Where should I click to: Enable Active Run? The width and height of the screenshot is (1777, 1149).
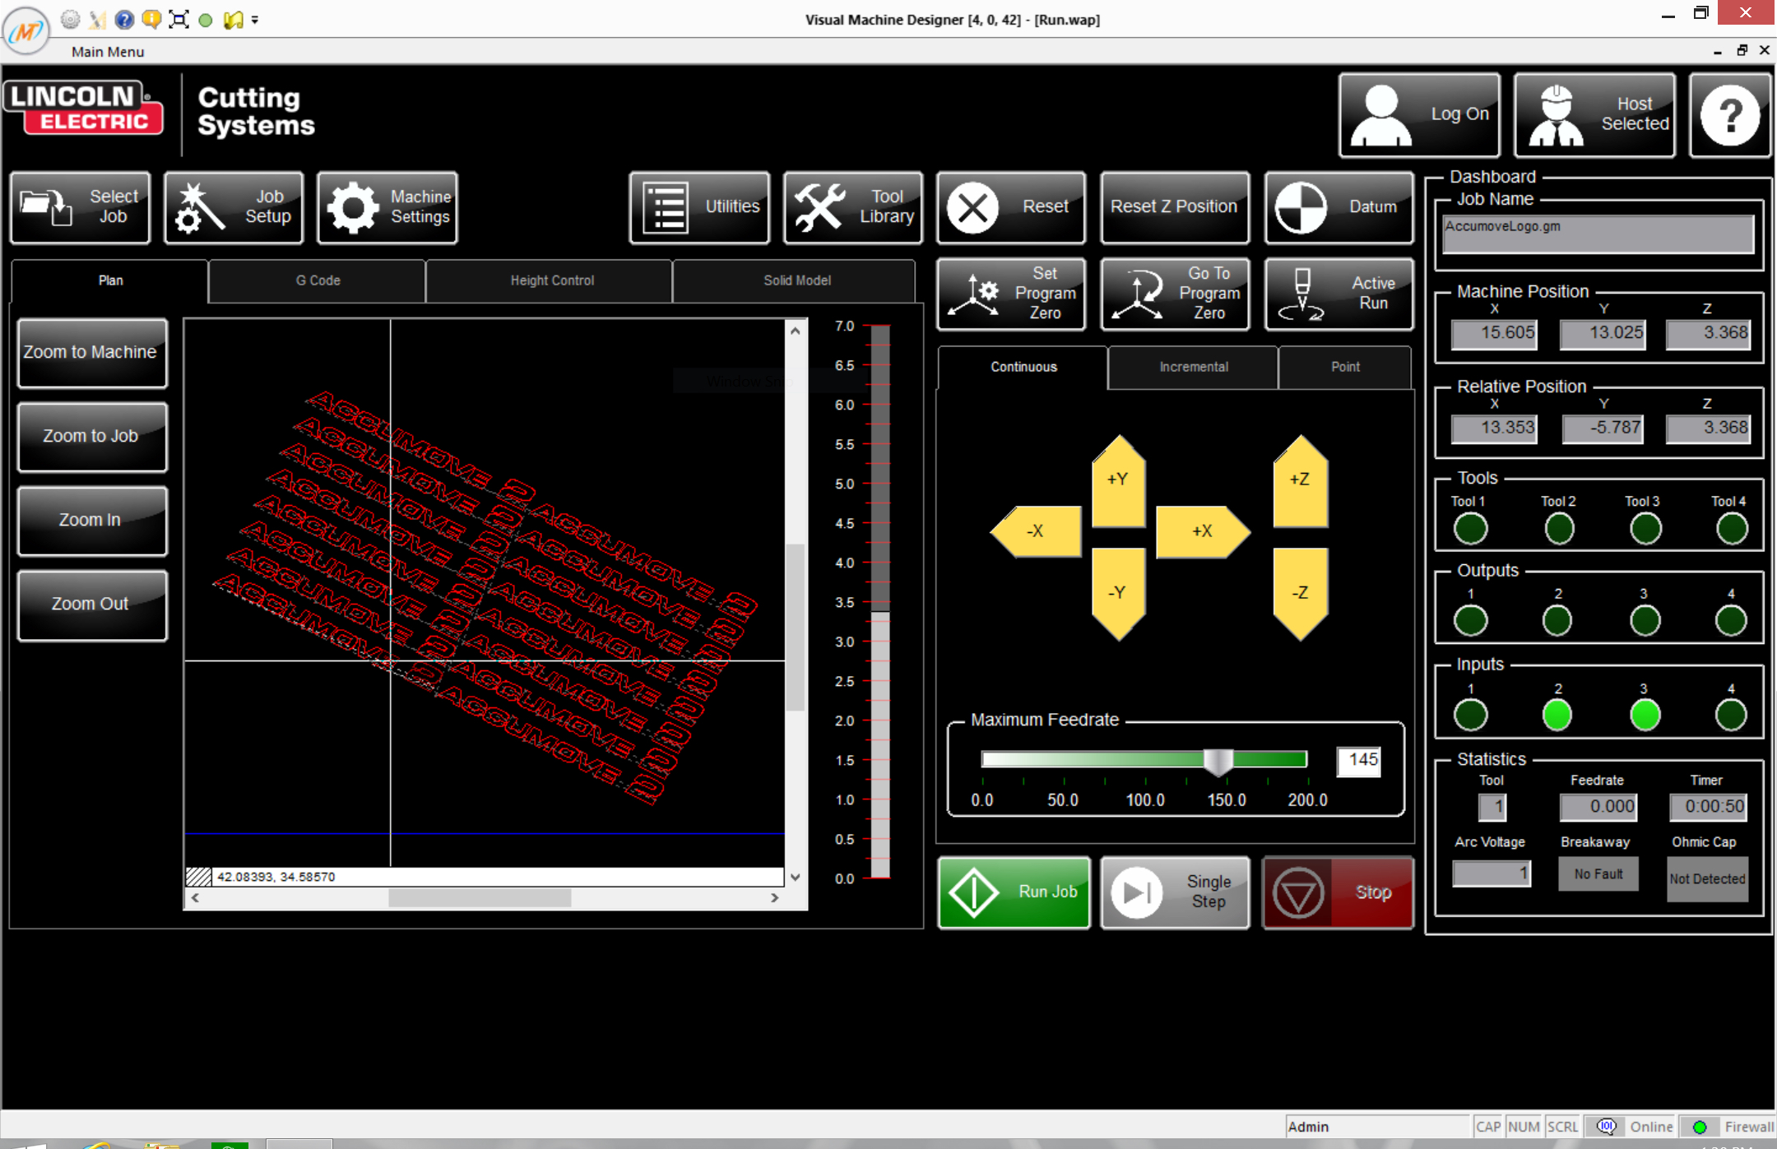tap(1337, 294)
